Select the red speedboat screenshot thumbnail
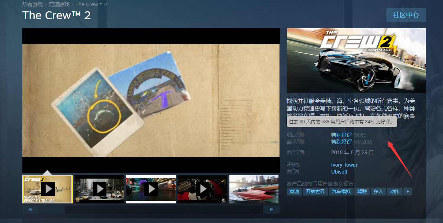Screen dimensions: 443x223 point(254,189)
